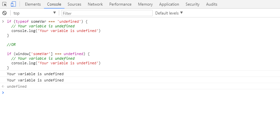The height and width of the screenshot is (121, 280).
Task: Open the top context dropdown
Action: point(35,13)
